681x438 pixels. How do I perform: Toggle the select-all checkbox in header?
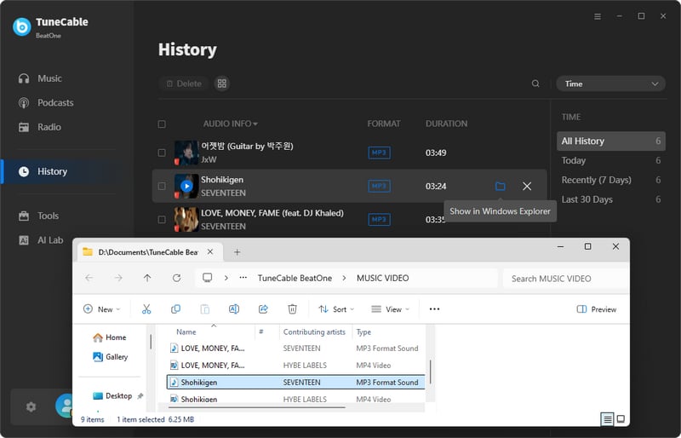click(x=162, y=124)
